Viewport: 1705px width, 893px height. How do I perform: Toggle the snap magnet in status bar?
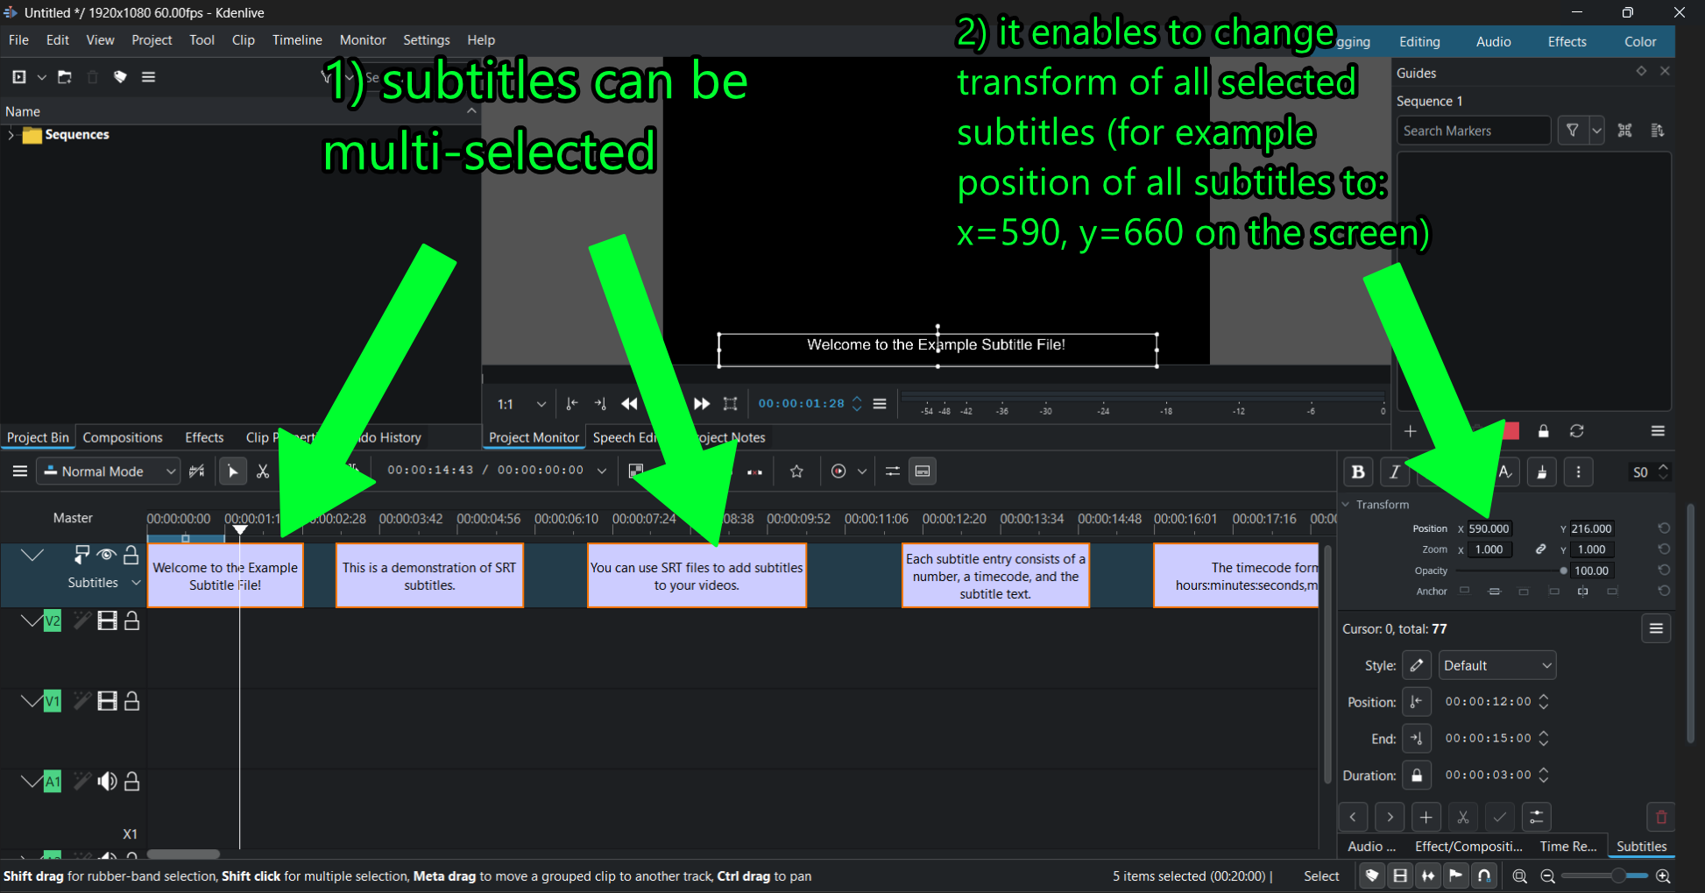[1484, 876]
